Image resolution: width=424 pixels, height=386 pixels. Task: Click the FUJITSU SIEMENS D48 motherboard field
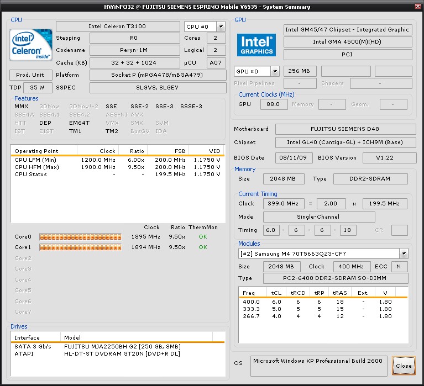pyautogui.click(x=346, y=129)
